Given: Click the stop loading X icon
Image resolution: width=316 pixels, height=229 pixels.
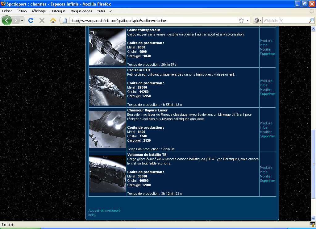Looking at the screenshot, I should click(x=42, y=20).
